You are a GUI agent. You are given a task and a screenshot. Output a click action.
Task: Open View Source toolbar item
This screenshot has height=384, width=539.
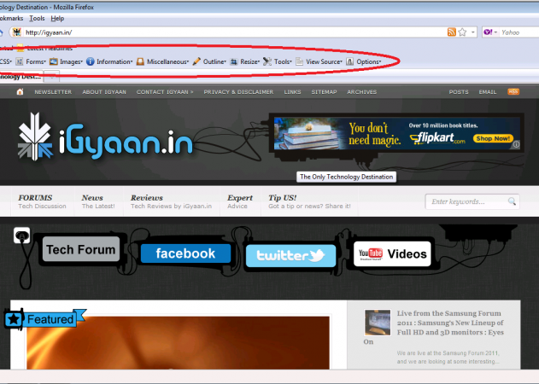point(319,61)
